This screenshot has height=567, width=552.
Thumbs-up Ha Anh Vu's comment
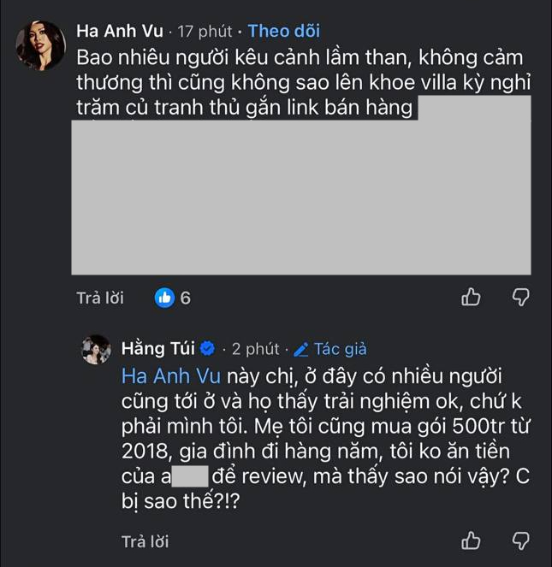[471, 298]
